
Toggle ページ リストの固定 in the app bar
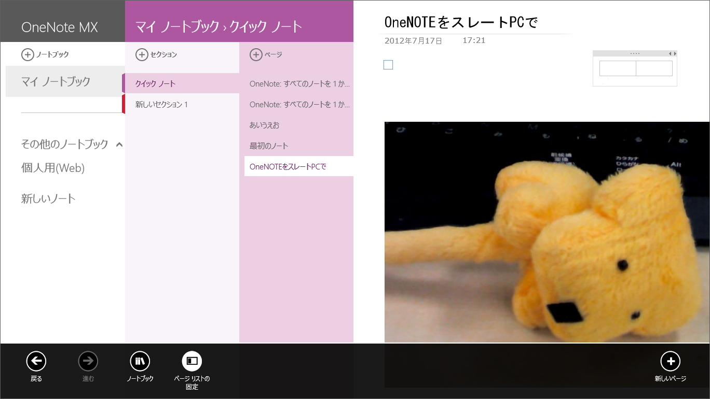click(x=192, y=361)
